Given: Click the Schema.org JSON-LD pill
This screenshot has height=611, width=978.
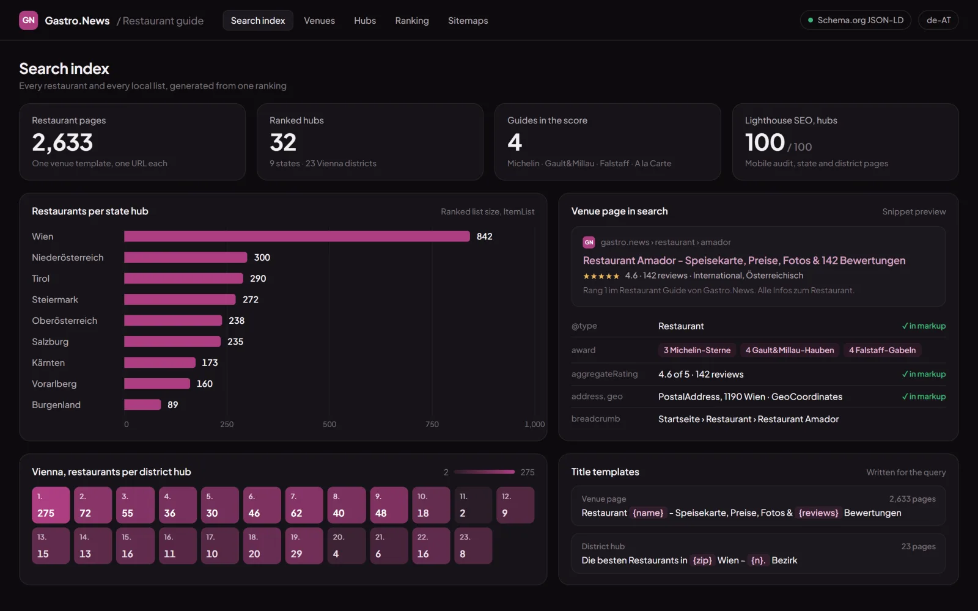Looking at the screenshot, I should click(x=855, y=20).
